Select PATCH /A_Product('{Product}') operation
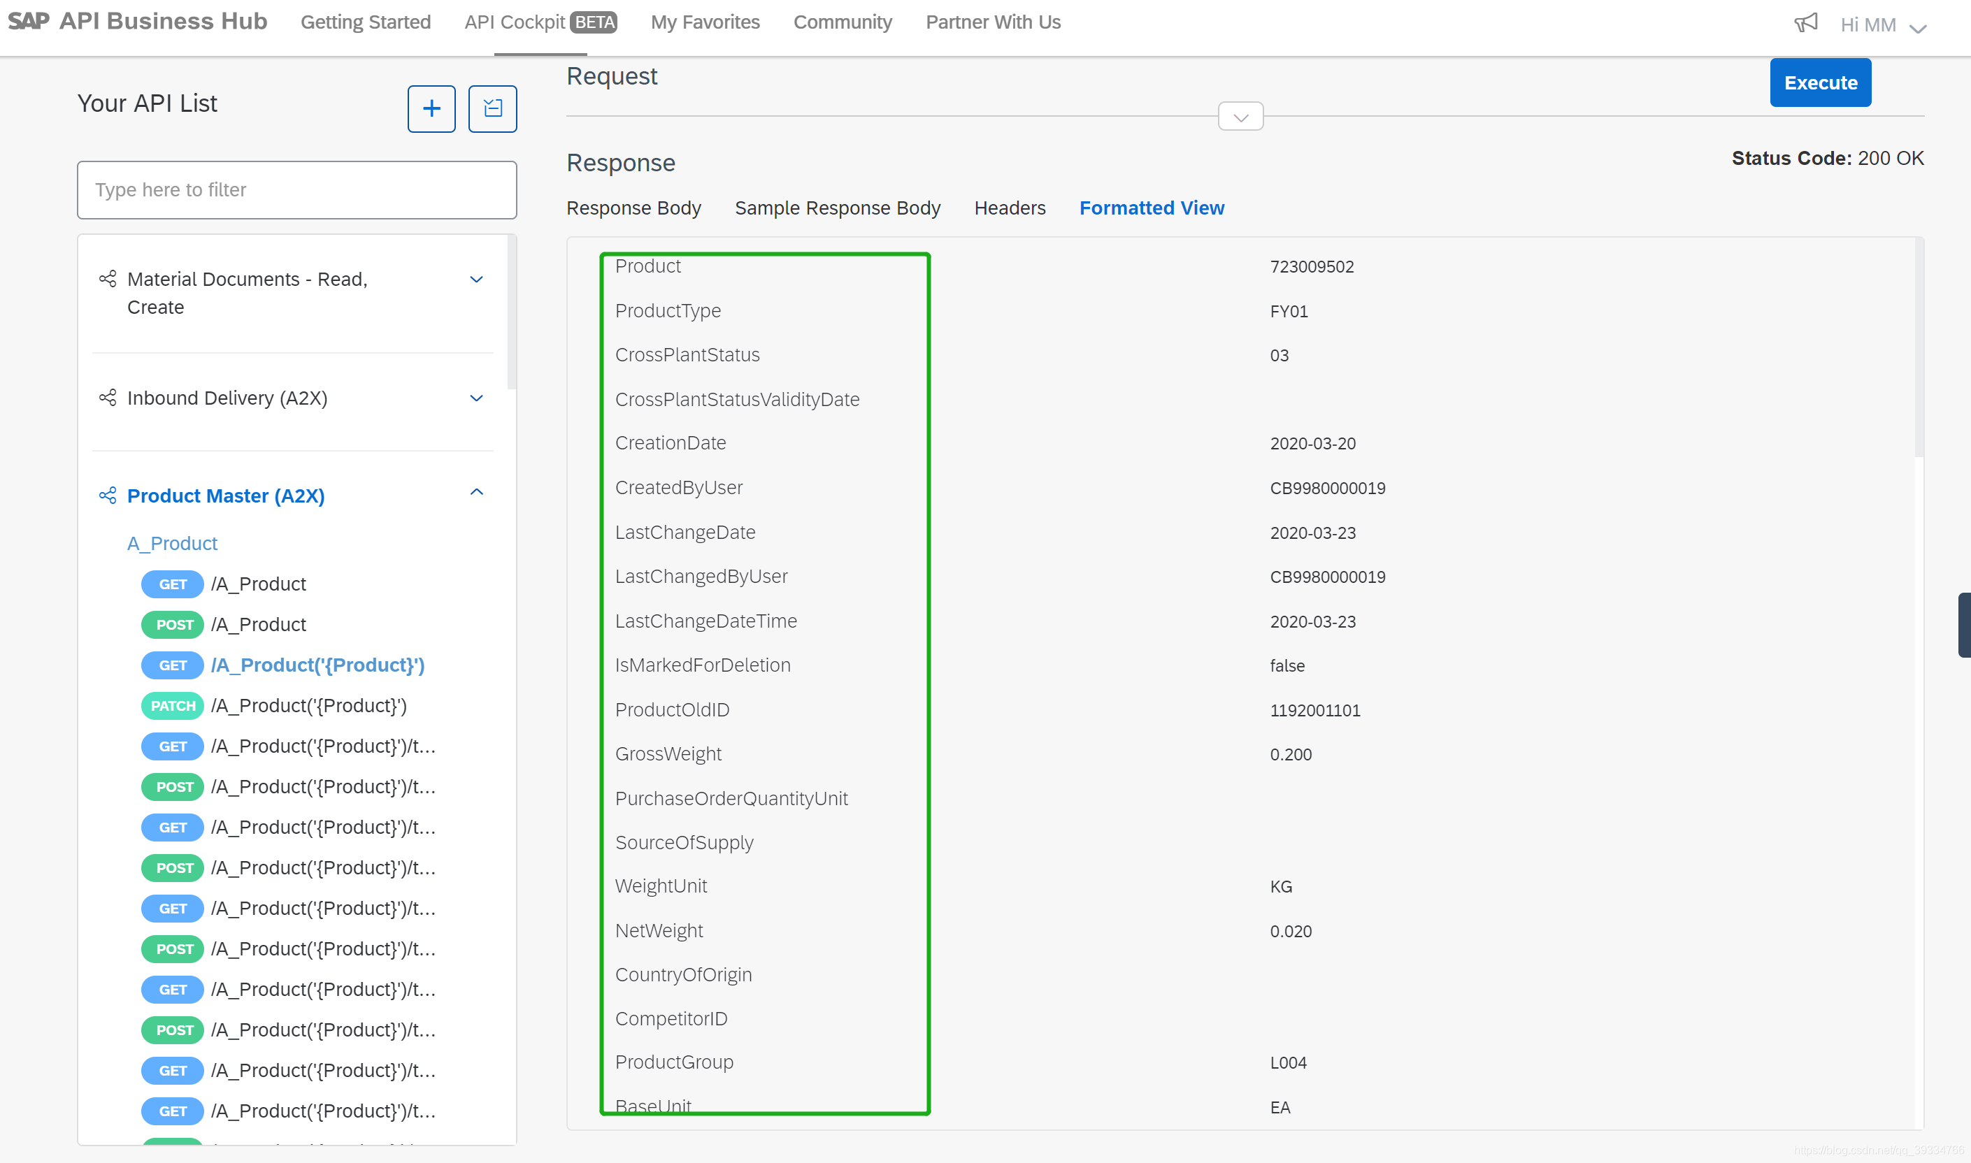 273,705
